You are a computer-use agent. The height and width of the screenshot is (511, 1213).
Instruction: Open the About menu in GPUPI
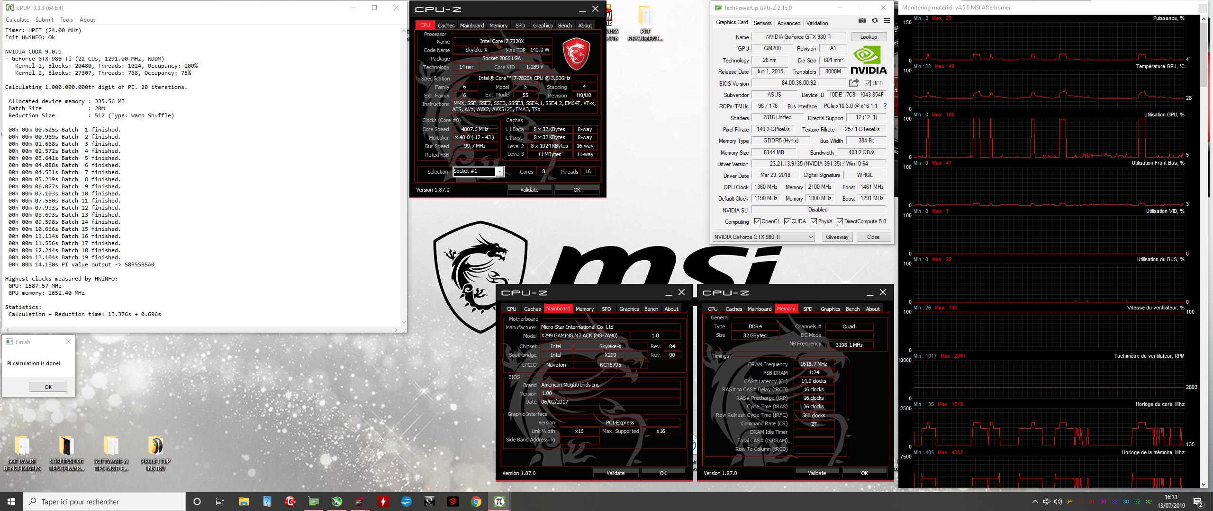(x=87, y=20)
